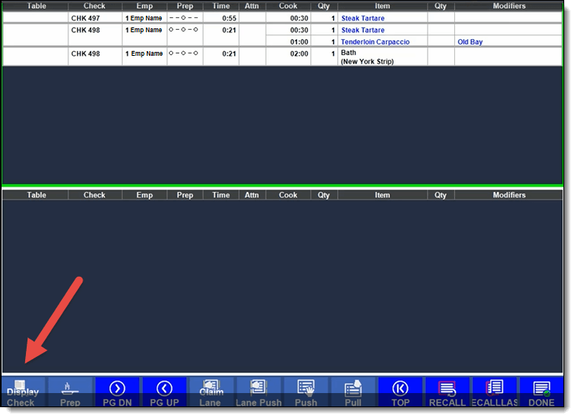Click Item column header in lower panel
The width and height of the screenshot is (576, 419).
coord(382,195)
